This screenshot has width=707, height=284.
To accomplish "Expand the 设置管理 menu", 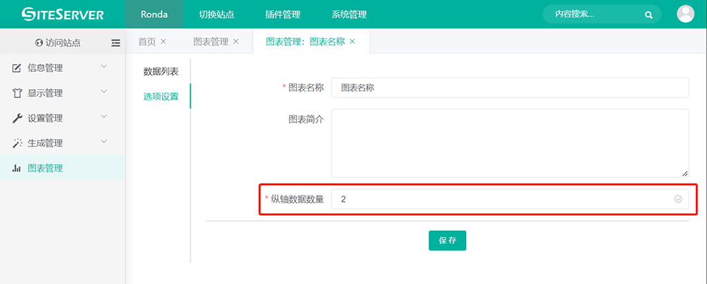I will (62, 118).
